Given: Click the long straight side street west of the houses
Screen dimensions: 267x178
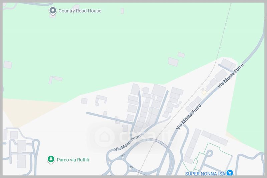Looking at the screenshot, I should (x=110, y=118).
